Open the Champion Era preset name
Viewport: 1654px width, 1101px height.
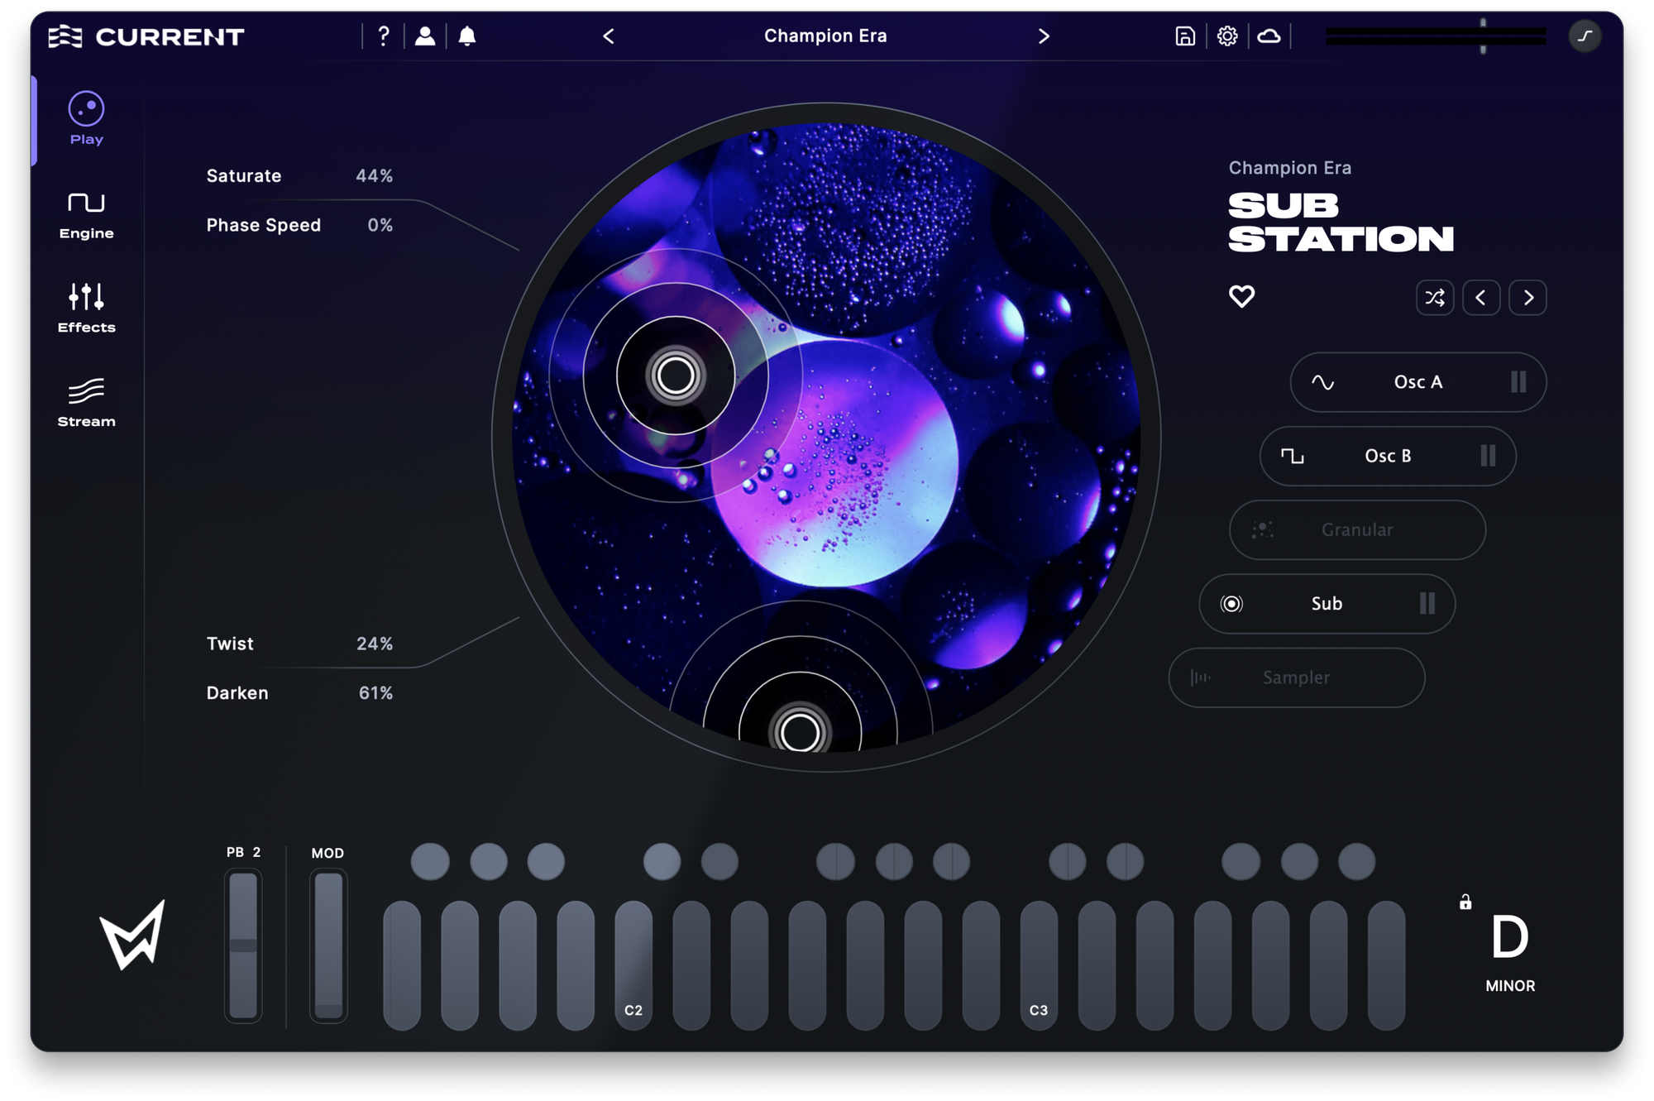825,36
